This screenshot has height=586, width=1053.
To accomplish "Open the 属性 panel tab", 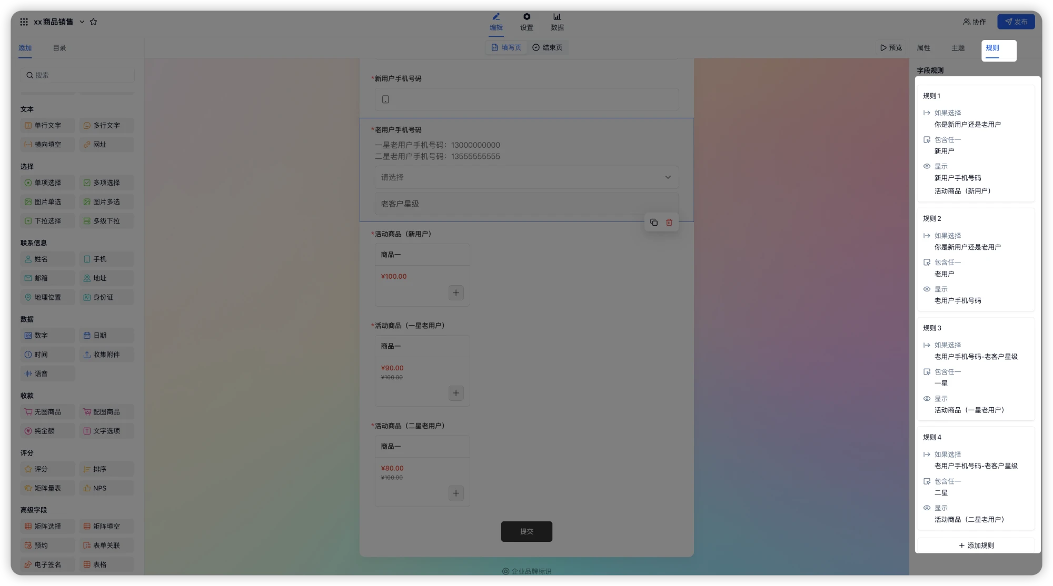I will tap(923, 48).
